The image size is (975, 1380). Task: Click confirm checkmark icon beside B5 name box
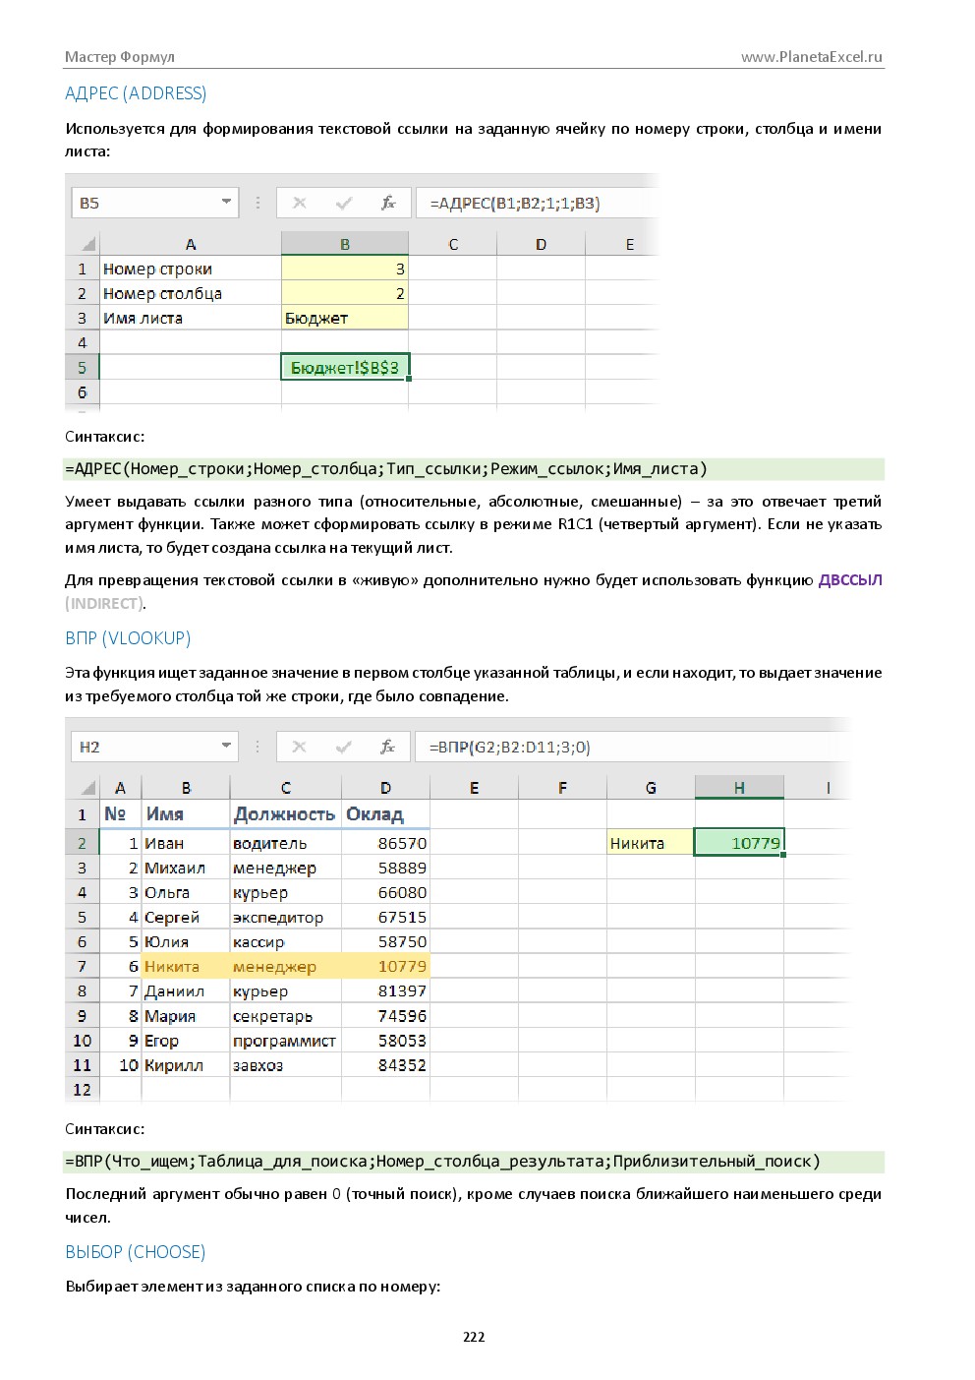[x=344, y=203]
